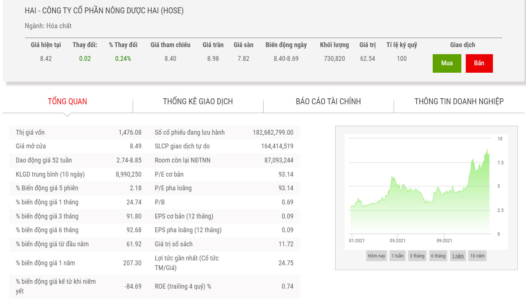Click the Giá hiện tại value 8.42
This screenshot has height=299, width=526.
pos(46,59)
